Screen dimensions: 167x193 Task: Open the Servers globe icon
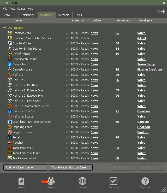click(x=82, y=181)
